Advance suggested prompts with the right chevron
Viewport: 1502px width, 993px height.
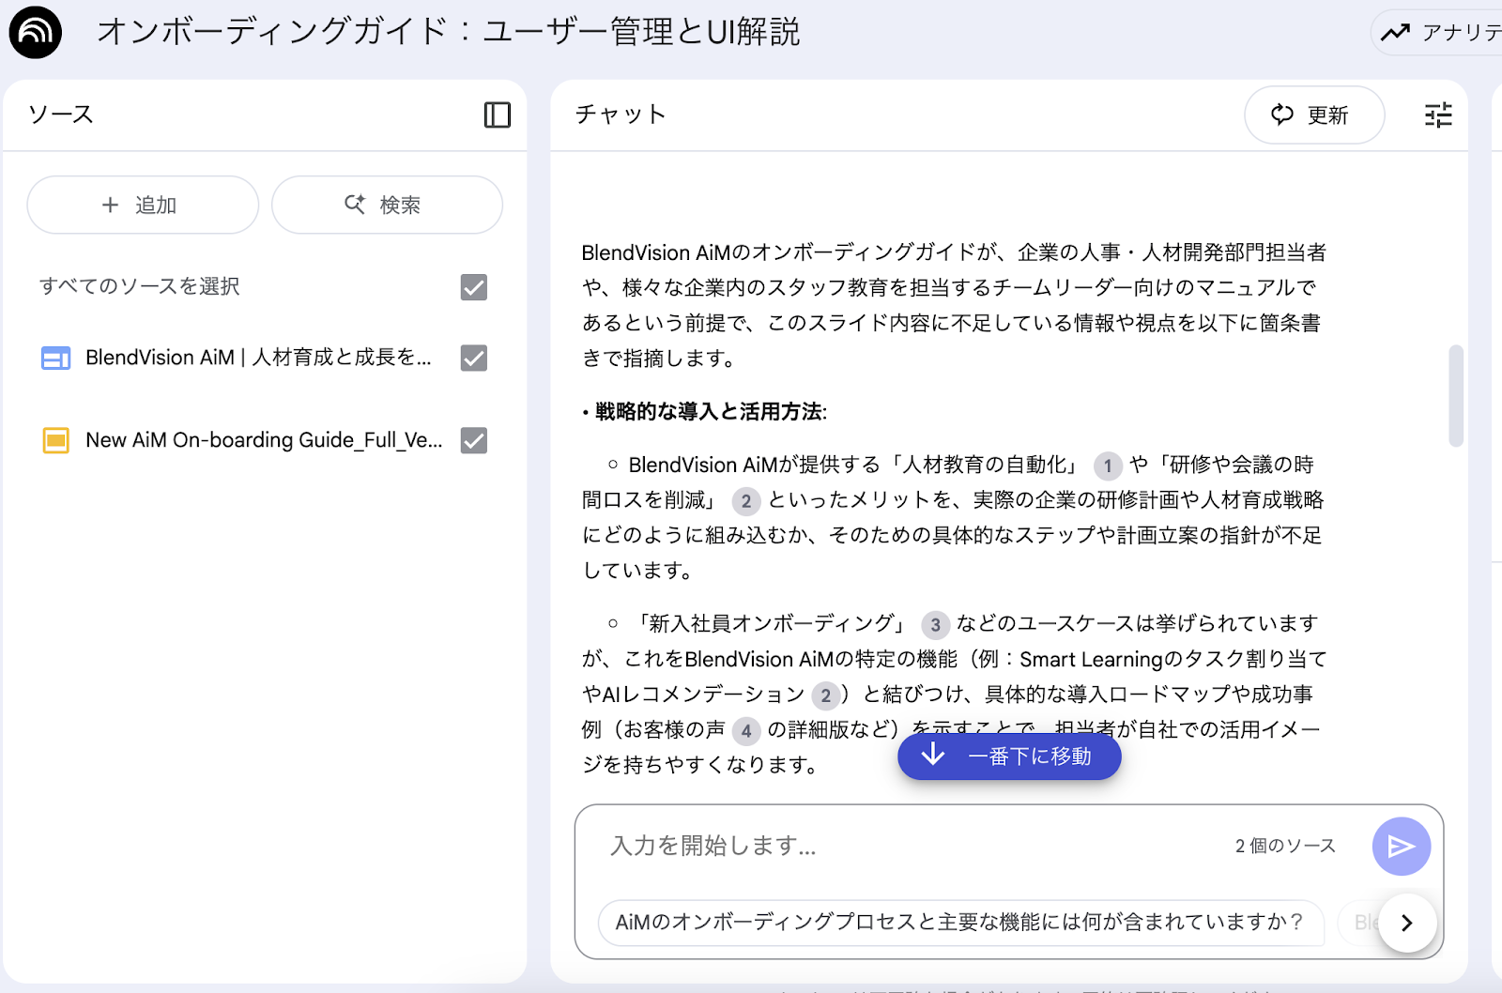1405,923
